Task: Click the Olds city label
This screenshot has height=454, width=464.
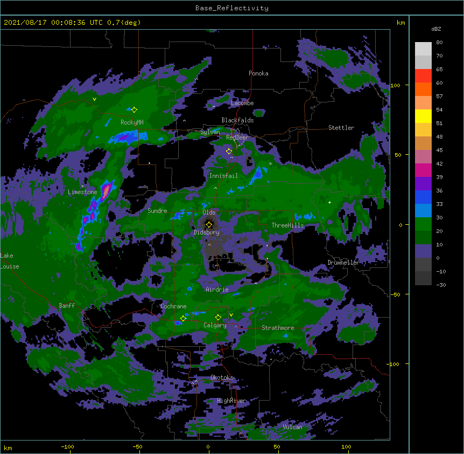Action: tap(209, 212)
